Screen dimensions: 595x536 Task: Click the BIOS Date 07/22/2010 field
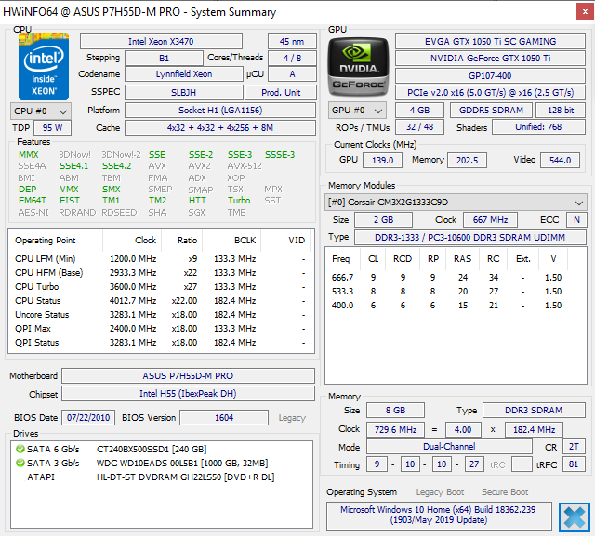[88, 418]
